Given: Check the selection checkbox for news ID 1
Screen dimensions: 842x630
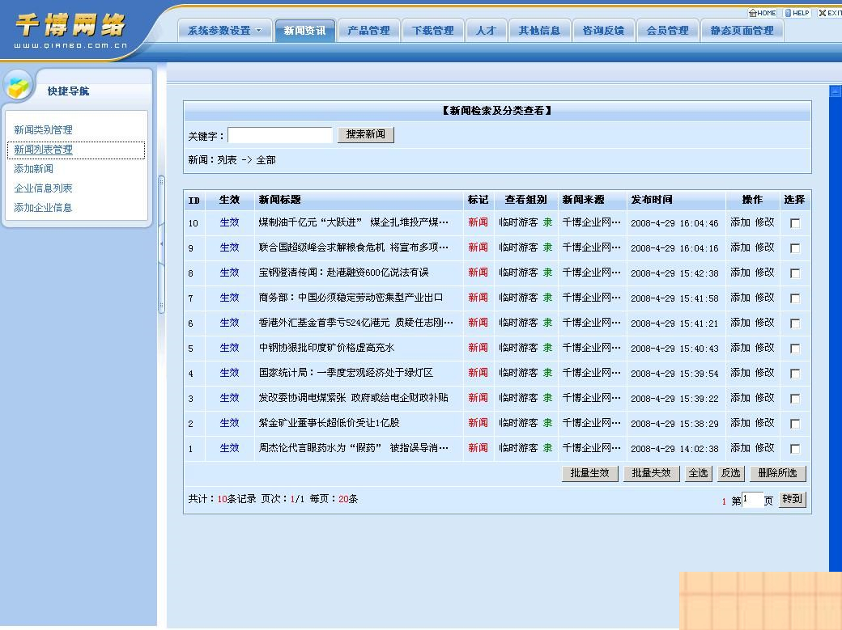Looking at the screenshot, I should [x=795, y=448].
